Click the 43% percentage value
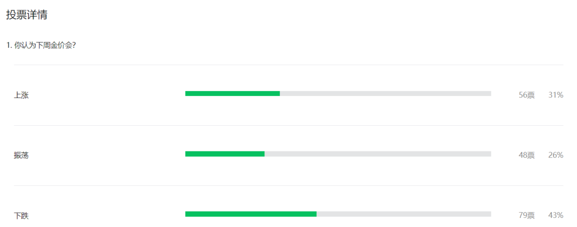Screen dimensions: 577x227 coord(556,216)
